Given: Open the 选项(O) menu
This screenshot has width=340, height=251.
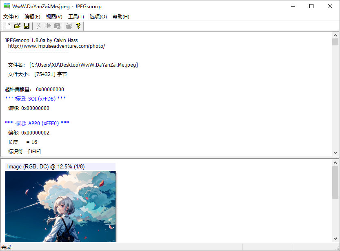Looking at the screenshot, I should [98, 17].
